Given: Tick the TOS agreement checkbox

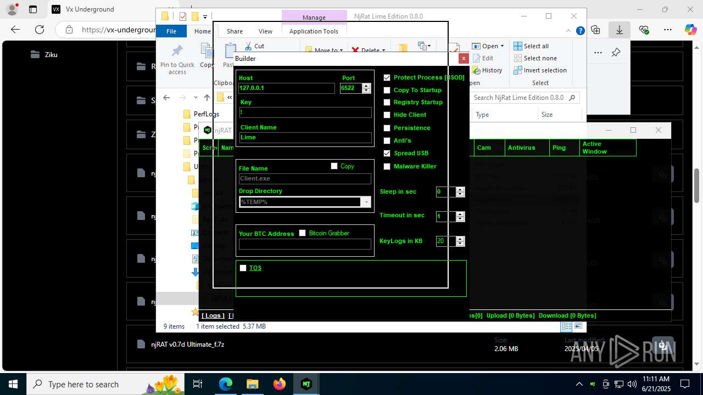Looking at the screenshot, I should [x=243, y=268].
